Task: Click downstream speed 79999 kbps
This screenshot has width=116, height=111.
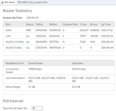Action: (x=35, y=69)
